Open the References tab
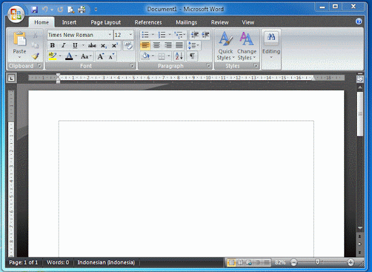Viewport: 372px width, 272px height. point(148,22)
